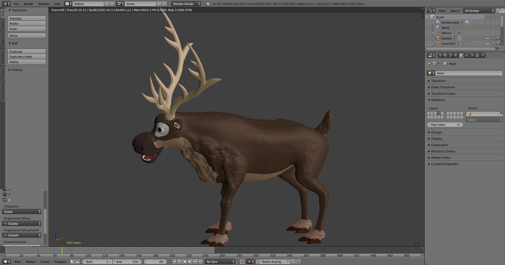The image size is (505, 265).
Task: Jump to previous keyframe
Action: (x=179, y=262)
